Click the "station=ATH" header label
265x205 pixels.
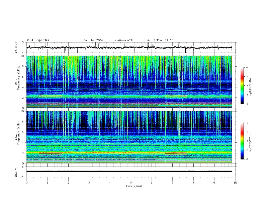pyautogui.click(x=124, y=40)
